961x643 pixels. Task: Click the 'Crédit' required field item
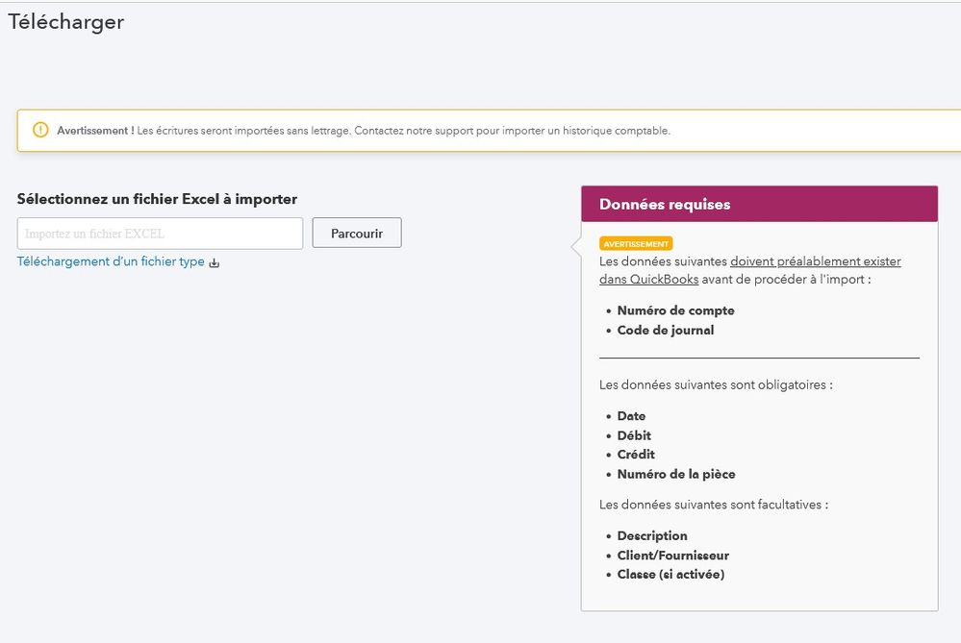(636, 454)
